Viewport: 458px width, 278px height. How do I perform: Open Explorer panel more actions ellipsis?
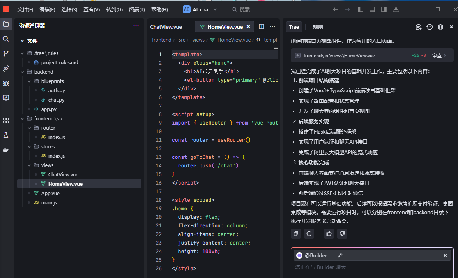(136, 26)
